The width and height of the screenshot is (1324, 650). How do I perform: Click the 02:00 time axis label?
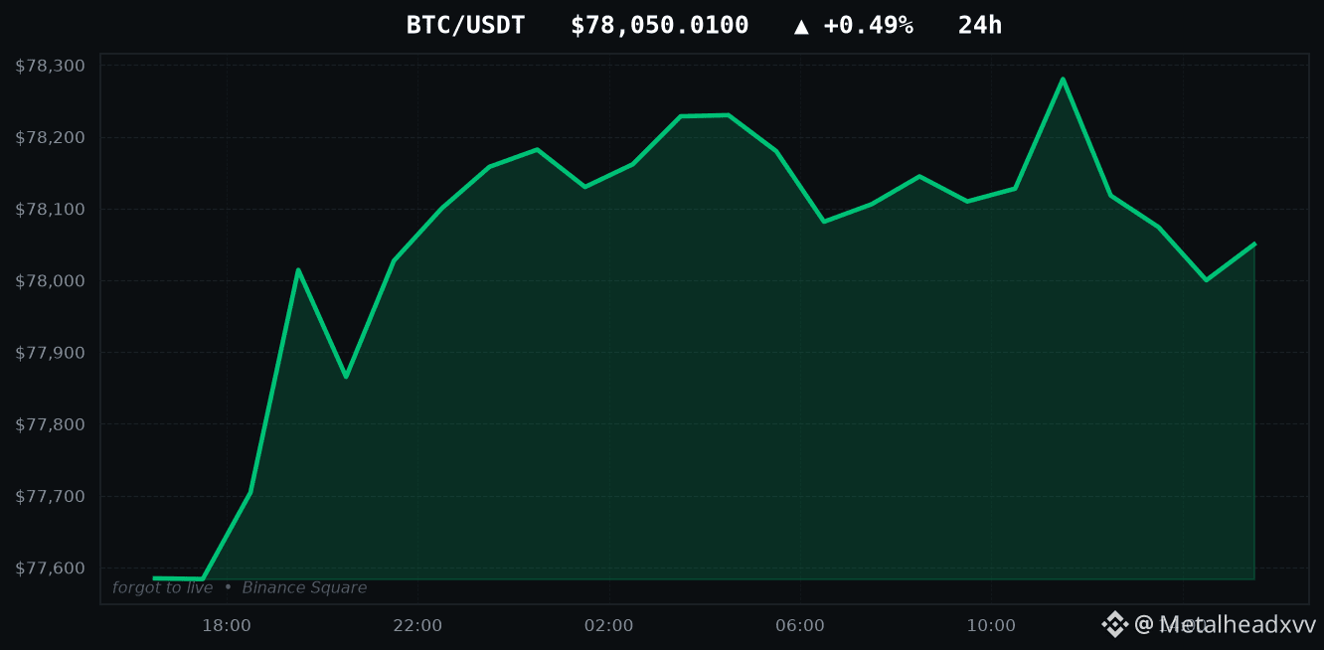tap(608, 626)
